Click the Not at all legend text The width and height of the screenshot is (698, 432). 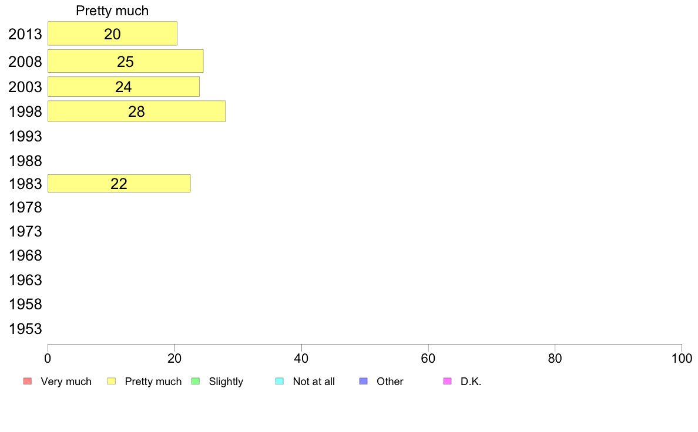[x=314, y=382]
